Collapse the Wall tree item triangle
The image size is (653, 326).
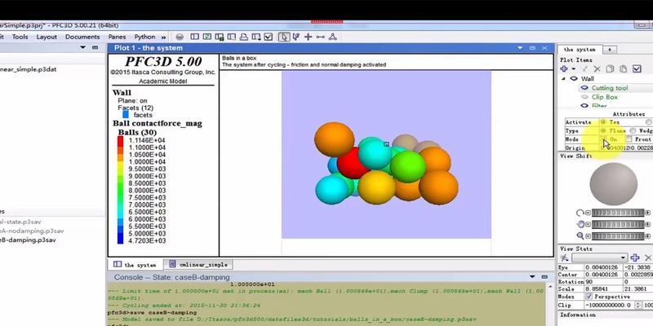564,78
